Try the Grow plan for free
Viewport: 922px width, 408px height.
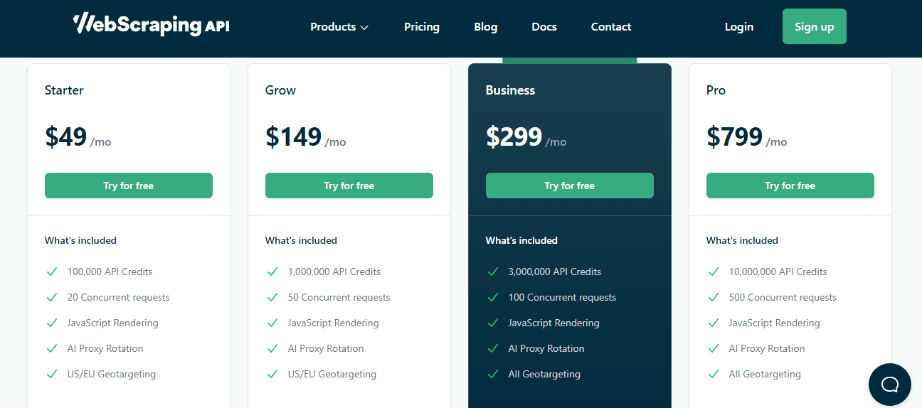(x=349, y=186)
